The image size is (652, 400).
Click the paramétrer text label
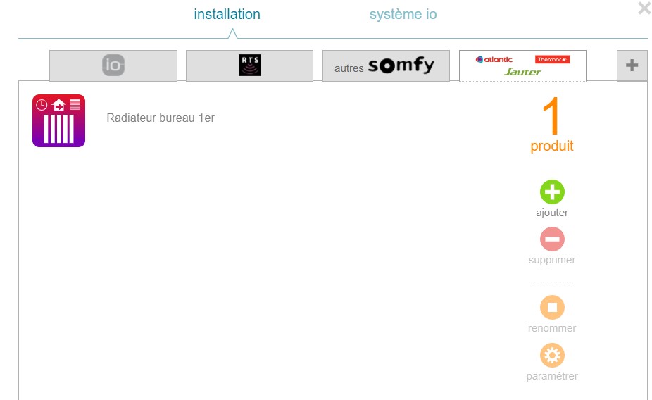[x=552, y=376]
